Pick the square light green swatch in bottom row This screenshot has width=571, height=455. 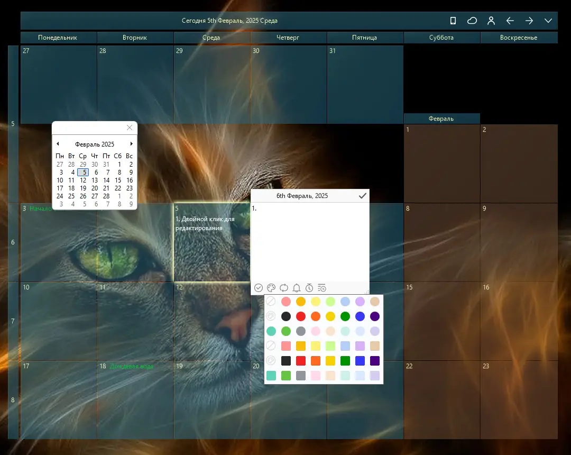pos(286,376)
